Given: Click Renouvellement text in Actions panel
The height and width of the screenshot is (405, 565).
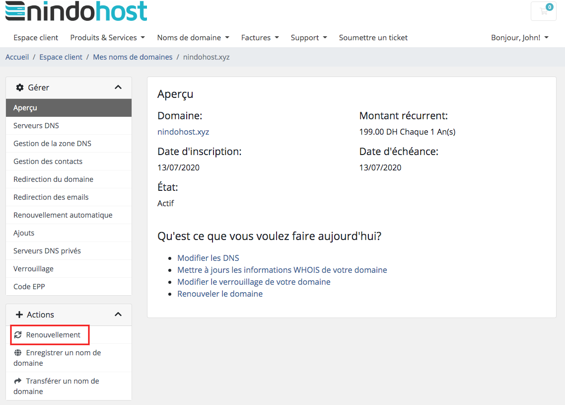Looking at the screenshot, I should (x=53, y=335).
